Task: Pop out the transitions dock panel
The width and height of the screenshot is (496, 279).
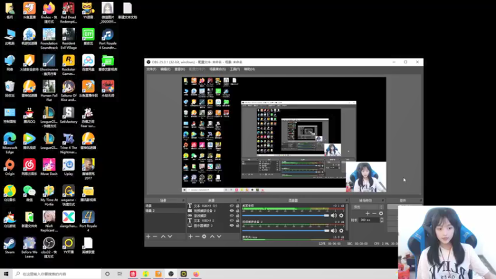Action: click(383, 200)
